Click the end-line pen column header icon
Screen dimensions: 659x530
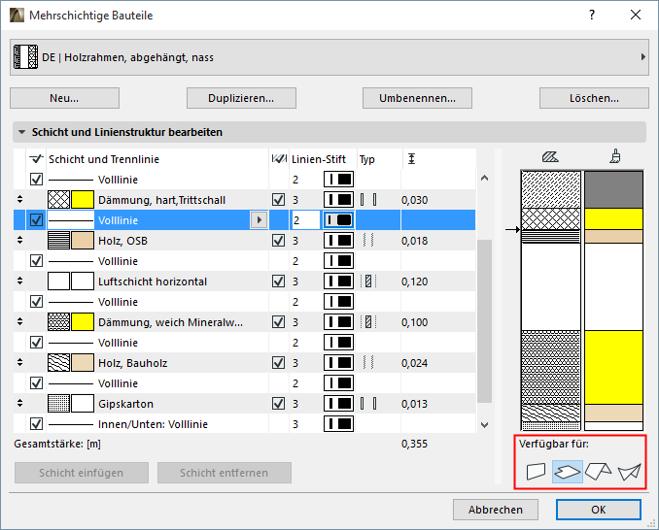pos(279,159)
